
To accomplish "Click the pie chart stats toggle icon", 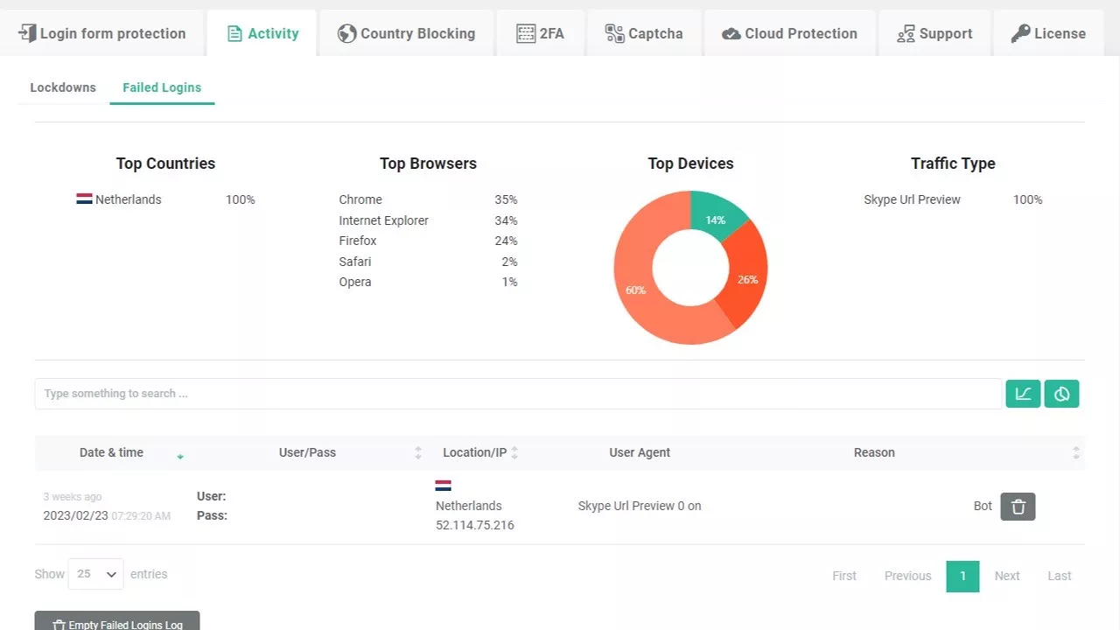I will (1061, 394).
